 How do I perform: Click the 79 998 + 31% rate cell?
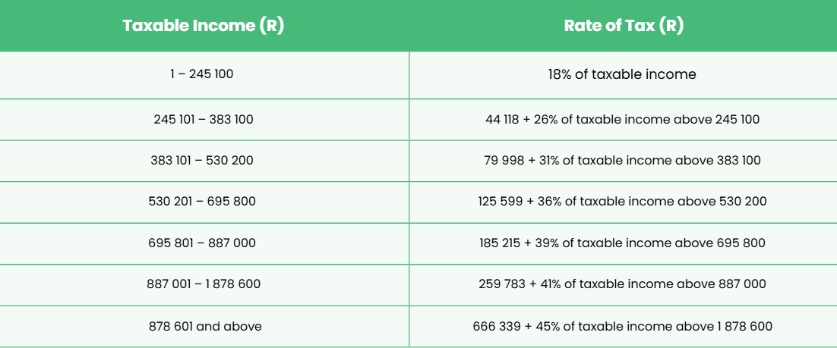[x=622, y=160]
